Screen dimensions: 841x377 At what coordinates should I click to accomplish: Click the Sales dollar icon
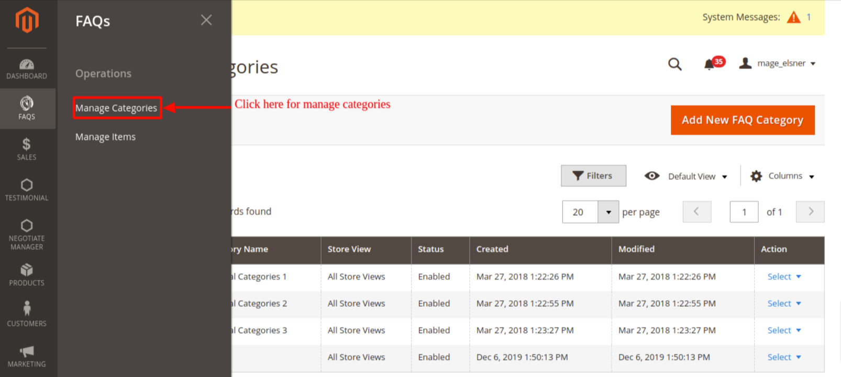coord(27,149)
